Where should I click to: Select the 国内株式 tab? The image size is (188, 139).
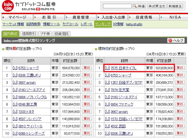(x=11, y=34)
